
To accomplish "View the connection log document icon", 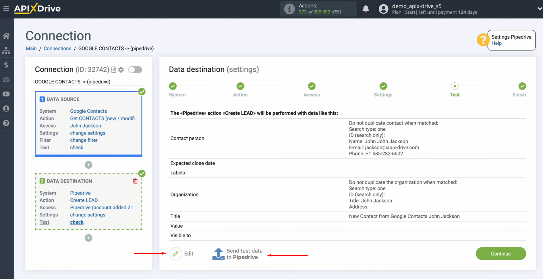I will [x=114, y=70].
